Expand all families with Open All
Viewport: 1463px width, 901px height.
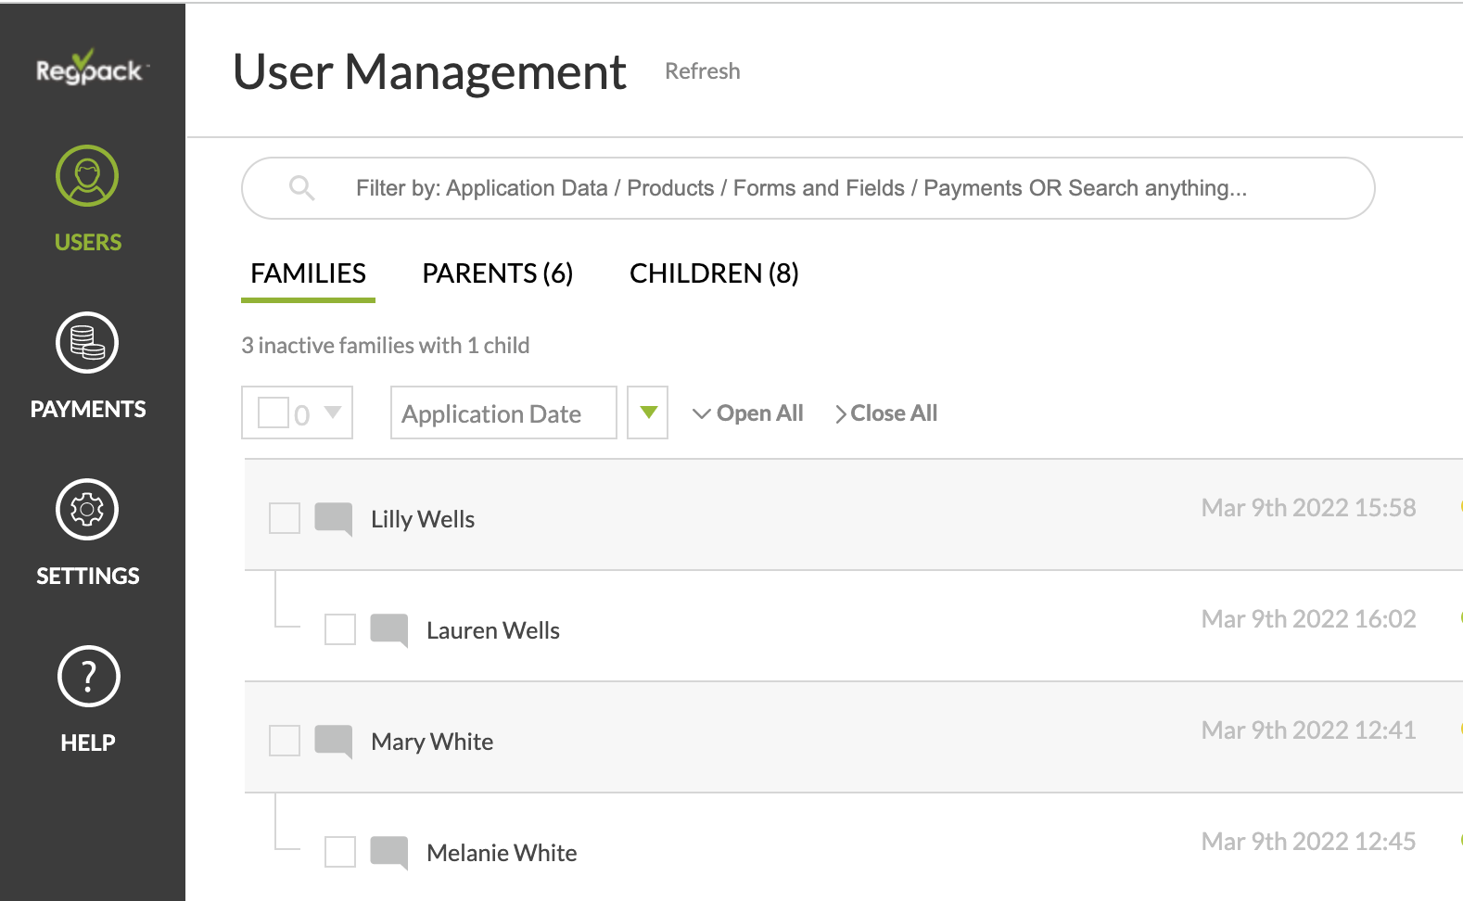click(748, 413)
